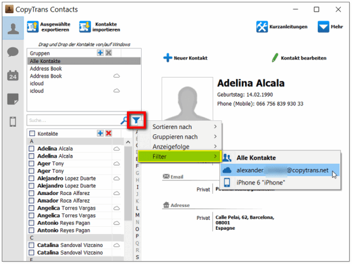352x264 pixels.
Task: Click the cloud icon next to Catalina Sandoval Vizcaino
Action: point(116,245)
